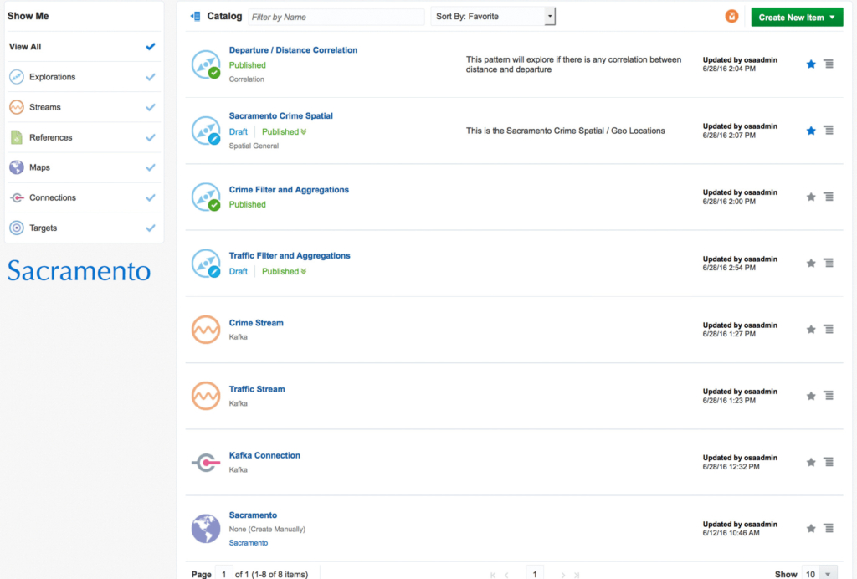Viewport: 857px width, 579px height.
Task: Click References document icon in sidebar
Action: coord(17,137)
